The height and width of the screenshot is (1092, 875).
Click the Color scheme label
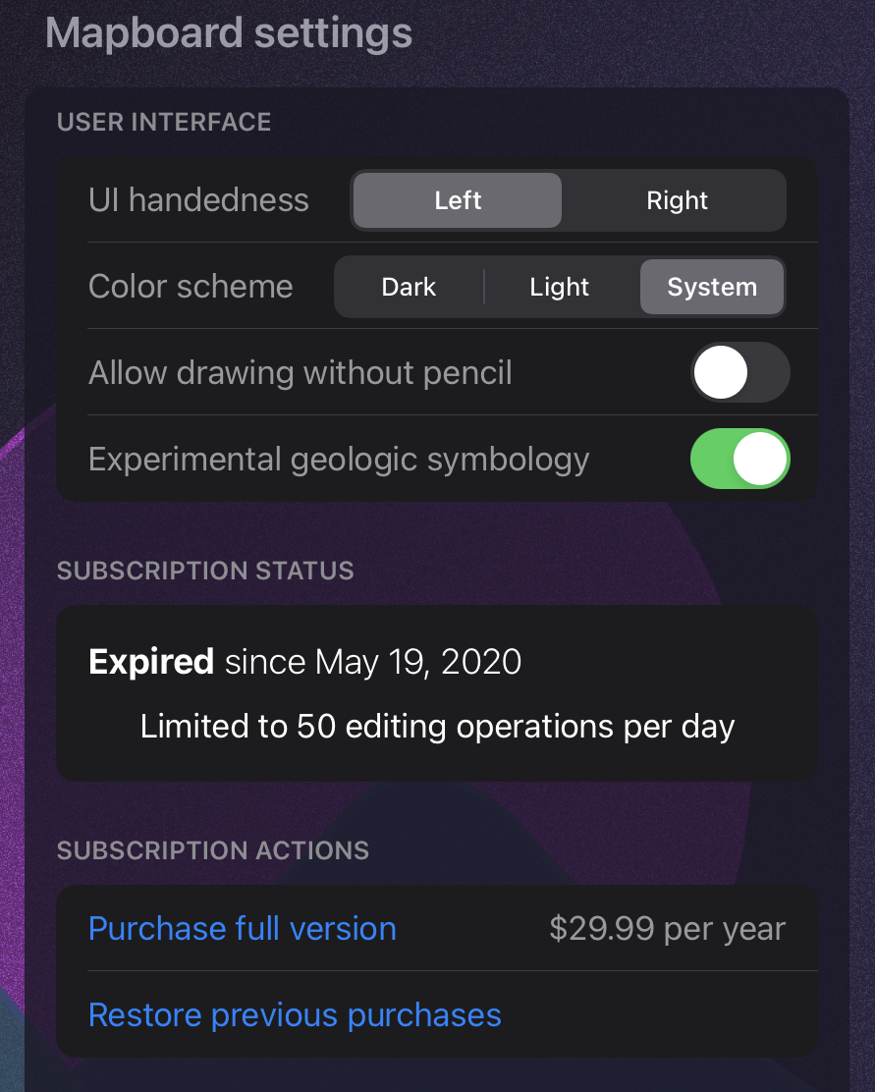coord(191,287)
